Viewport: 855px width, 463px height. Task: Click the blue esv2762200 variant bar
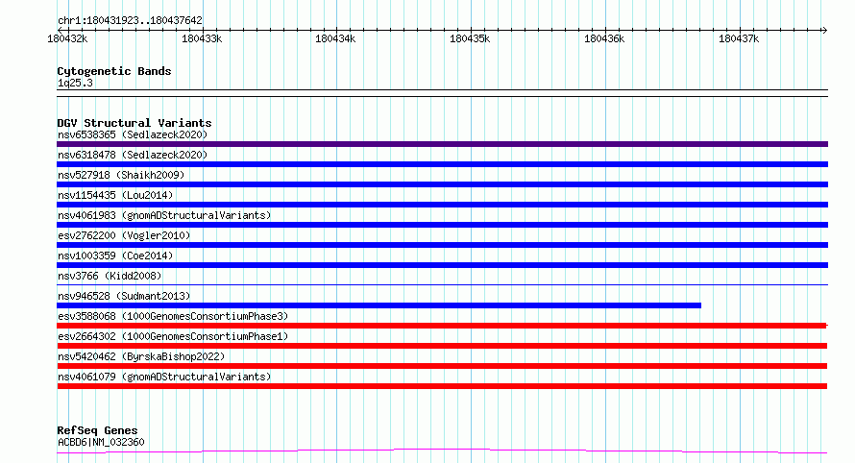pos(442,245)
